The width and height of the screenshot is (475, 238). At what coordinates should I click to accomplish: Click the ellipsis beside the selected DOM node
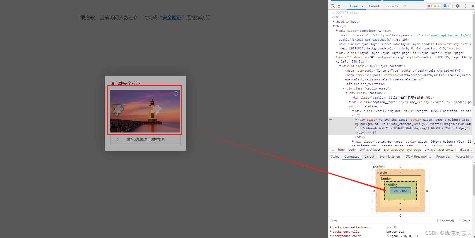(331, 120)
